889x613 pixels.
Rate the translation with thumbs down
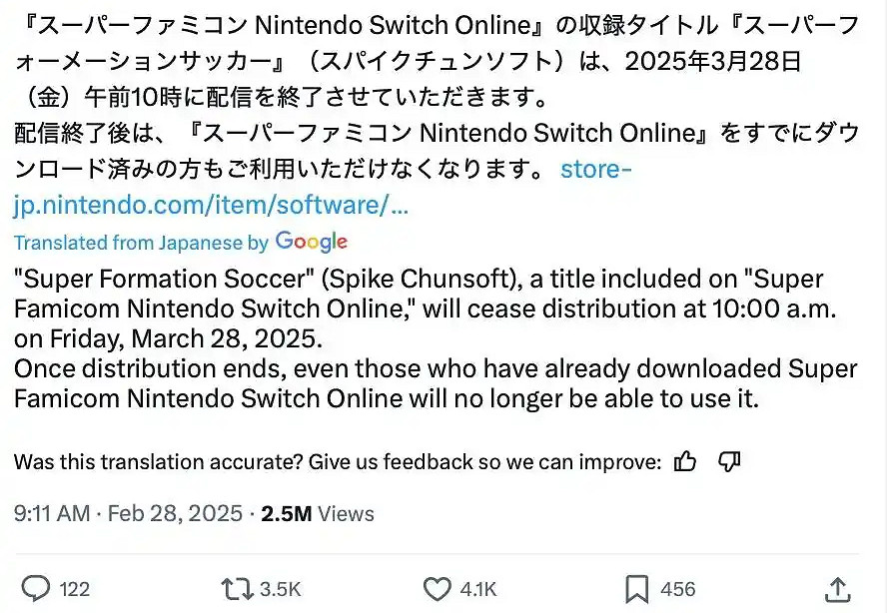[x=729, y=461]
